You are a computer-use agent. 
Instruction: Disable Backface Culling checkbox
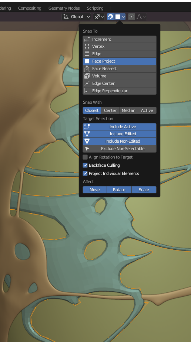click(x=85, y=165)
